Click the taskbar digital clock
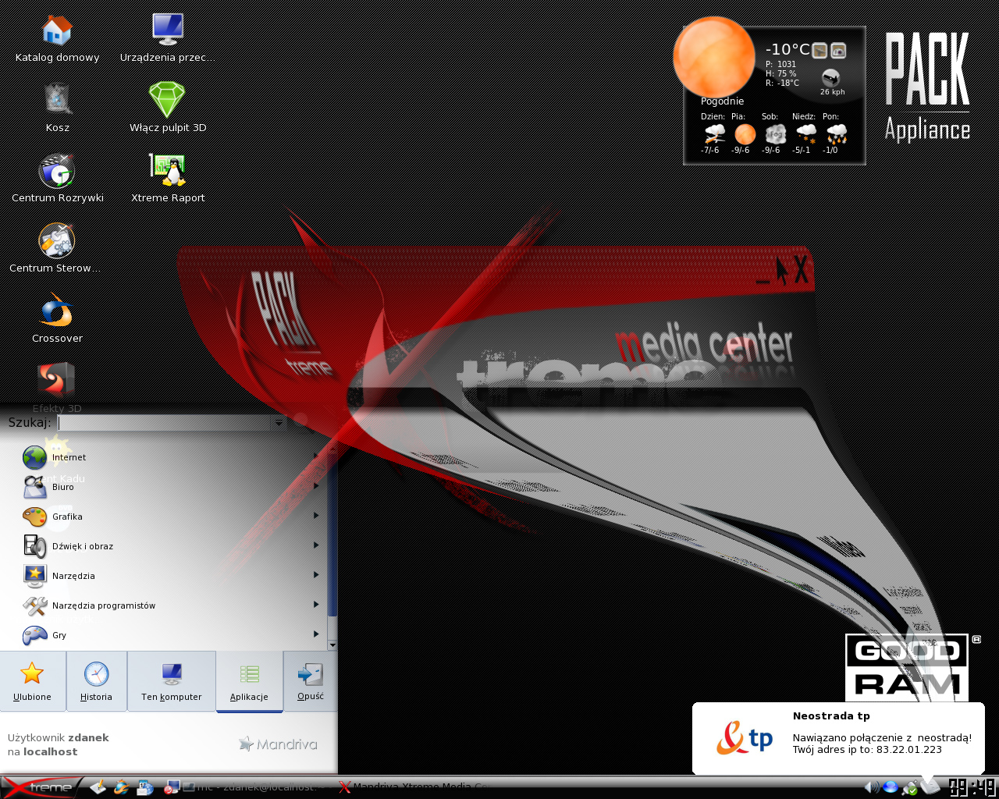999x799 pixels. click(972, 787)
